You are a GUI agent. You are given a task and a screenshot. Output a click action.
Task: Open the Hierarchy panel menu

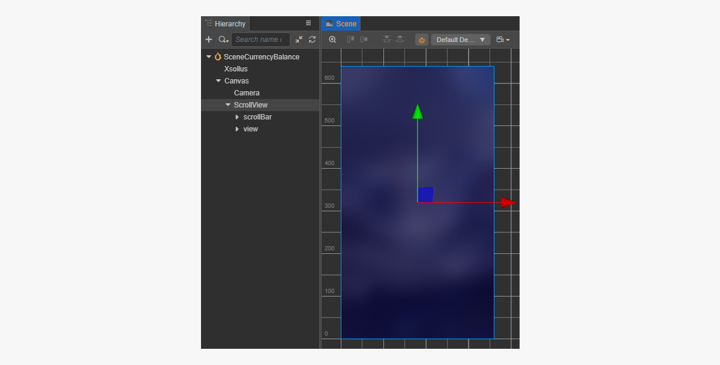[x=308, y=23]
